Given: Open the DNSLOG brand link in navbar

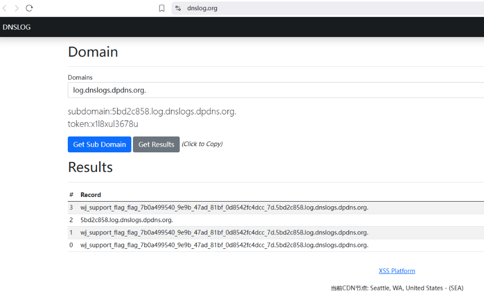Looking at the screenshot, I should (x=16, y=27).
